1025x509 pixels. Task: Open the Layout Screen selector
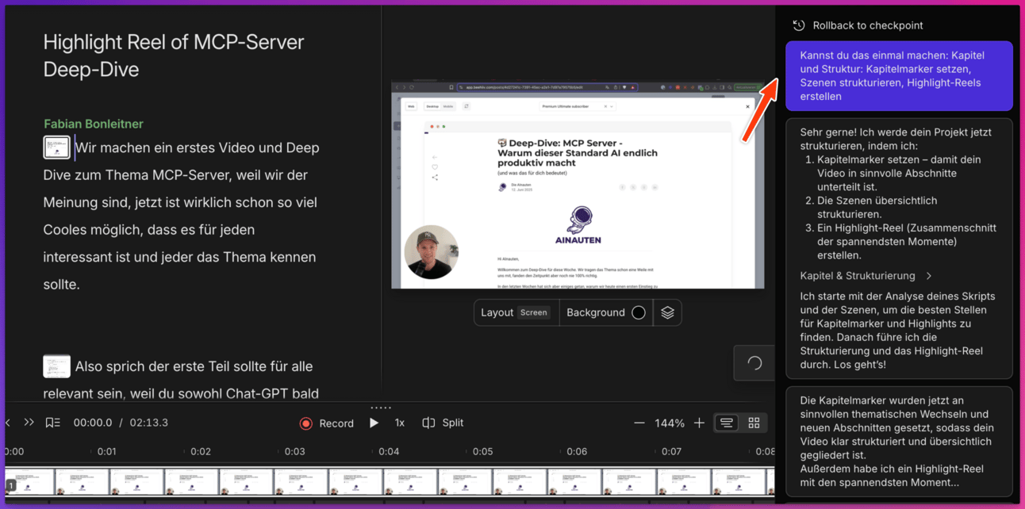[516, 312]
